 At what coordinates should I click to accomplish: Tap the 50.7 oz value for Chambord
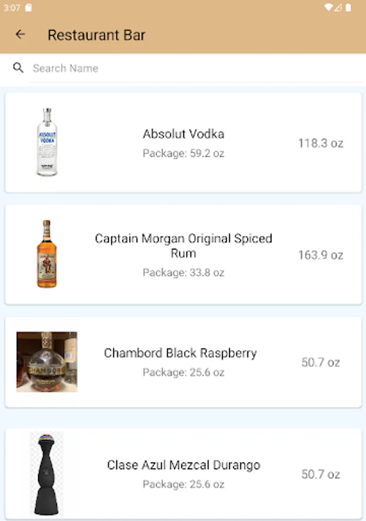click(x=321, y=362)
